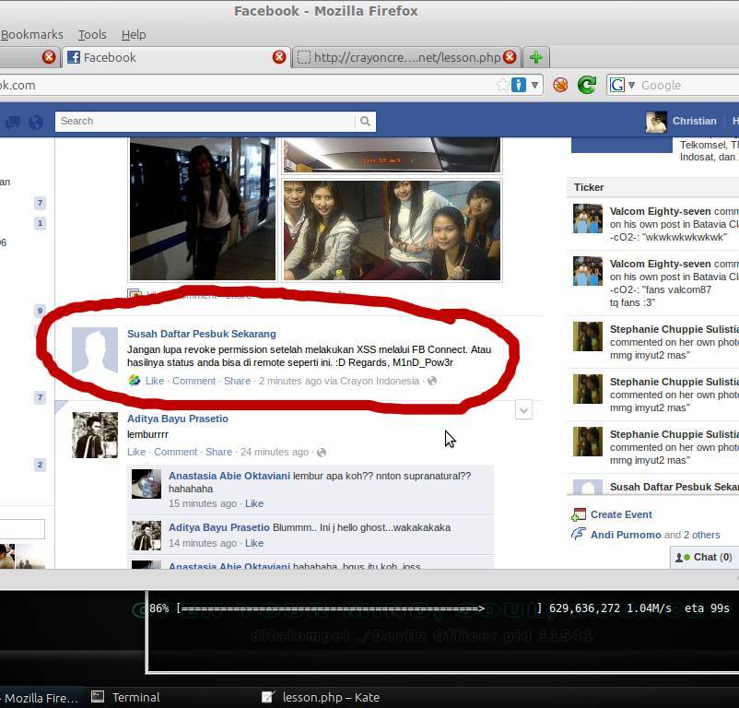The image size is (739, 708).
Task: Close the Facebook browser tab
Action: (x=279, y=57)
